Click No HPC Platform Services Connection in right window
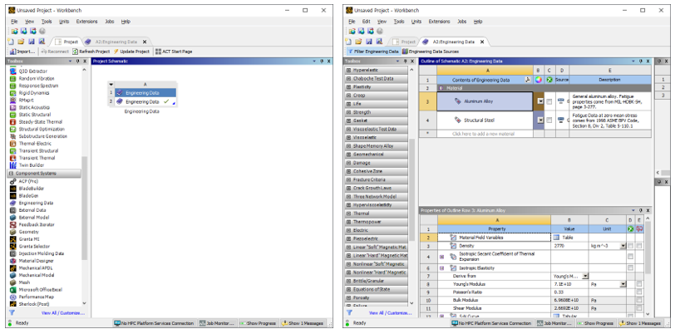The image size is (680, 329). [491, 323]
